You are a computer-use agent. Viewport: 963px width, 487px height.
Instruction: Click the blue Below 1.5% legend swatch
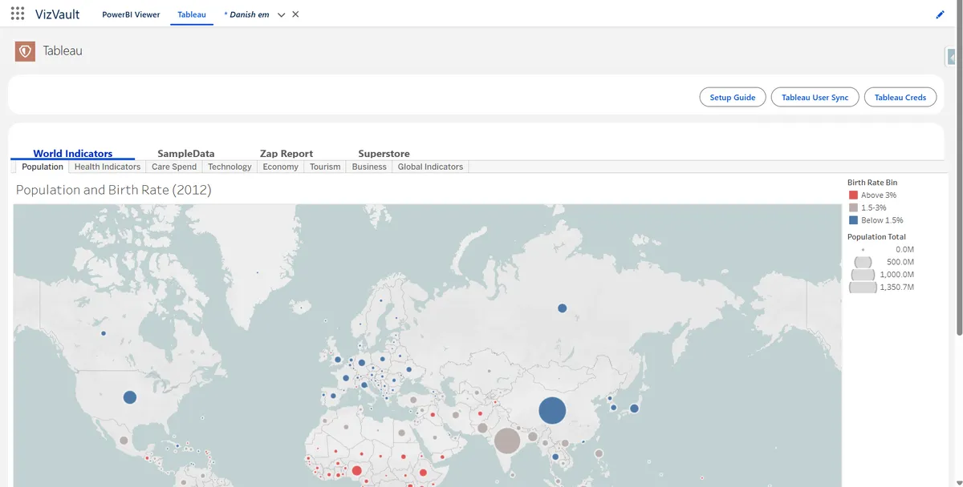click(853, 219)
